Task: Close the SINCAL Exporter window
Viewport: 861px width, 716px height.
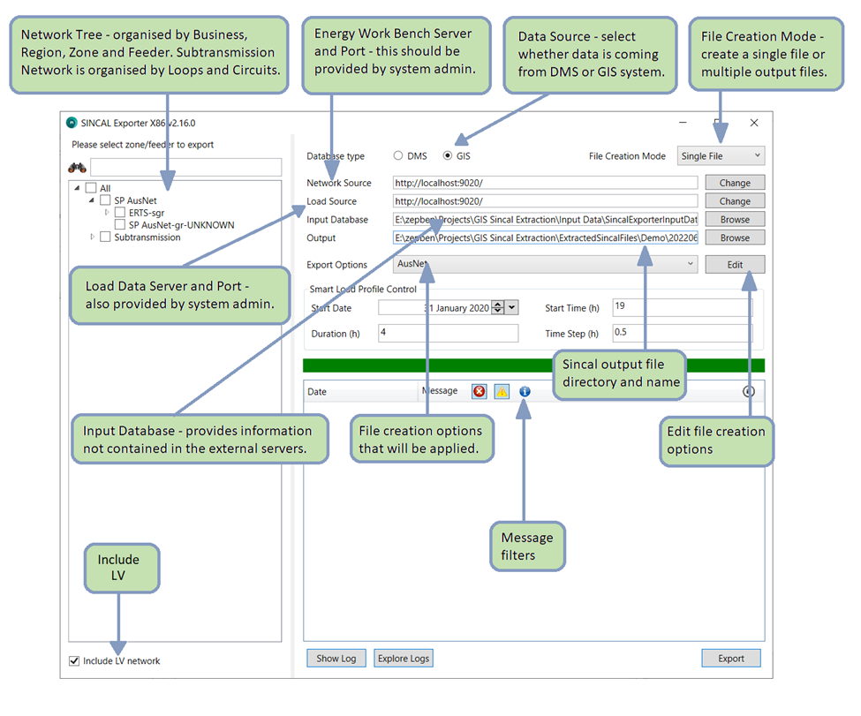Action: click(x=754, y=123)
